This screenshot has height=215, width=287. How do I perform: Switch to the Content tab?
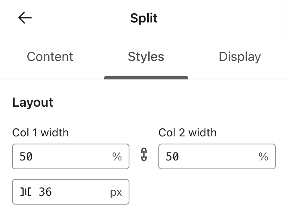(x=50, y=57)
